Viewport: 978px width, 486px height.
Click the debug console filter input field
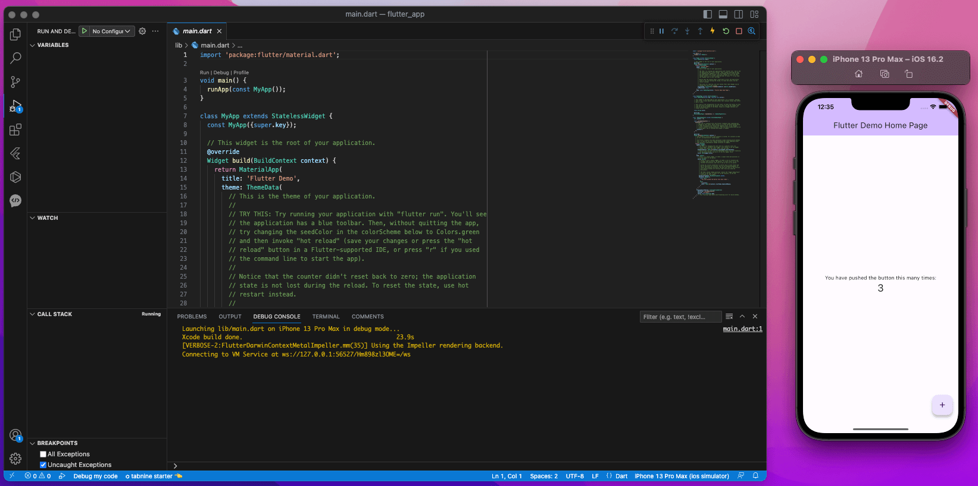[680, 317]
